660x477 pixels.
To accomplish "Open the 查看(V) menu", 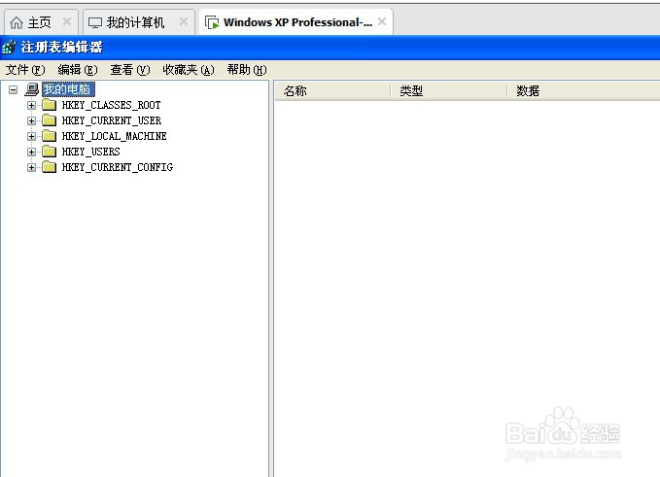I will click(130, 70).
